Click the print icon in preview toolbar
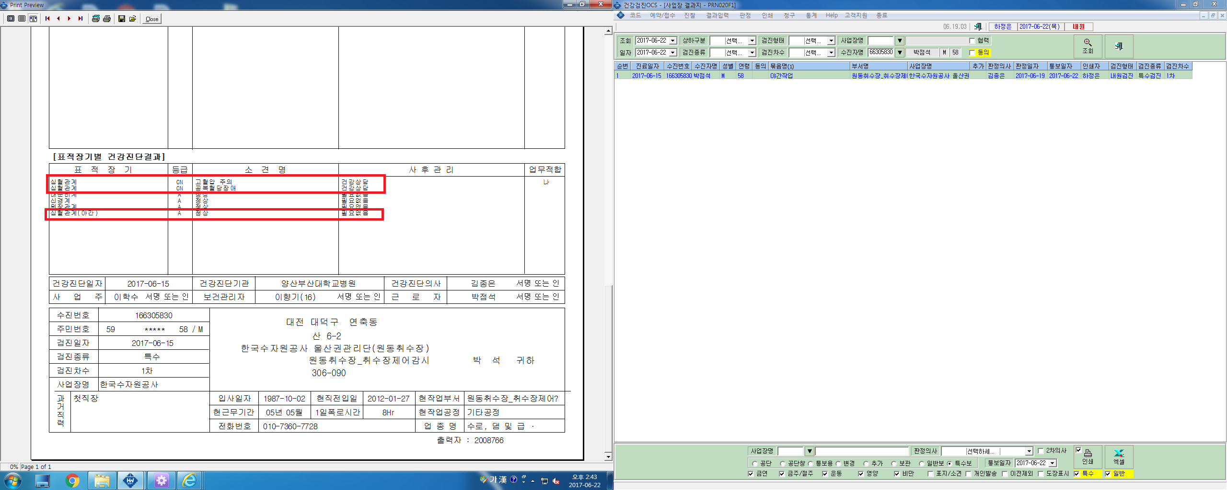 pos(107,19)
